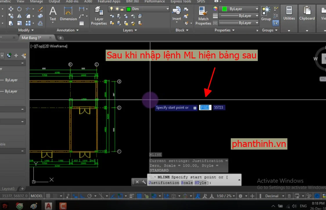Click the Offset tool icon
Screen dimensions: 326x210
click(x=40, y=23)
